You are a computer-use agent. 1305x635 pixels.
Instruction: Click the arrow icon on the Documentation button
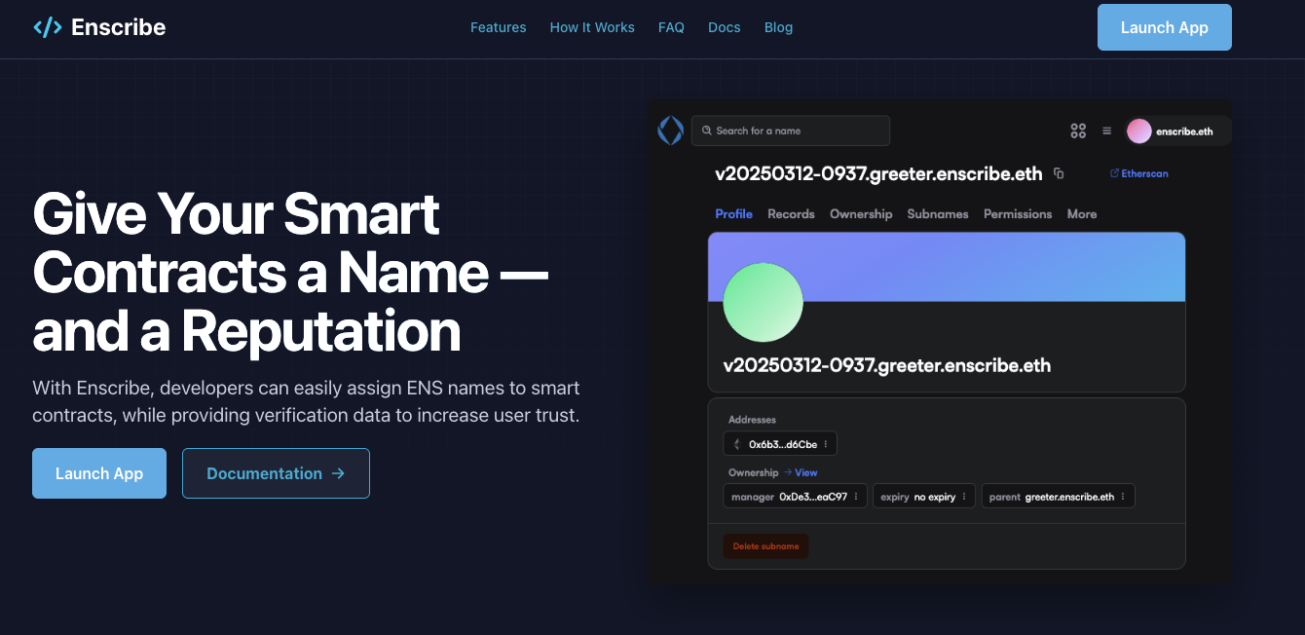(338, 473)
